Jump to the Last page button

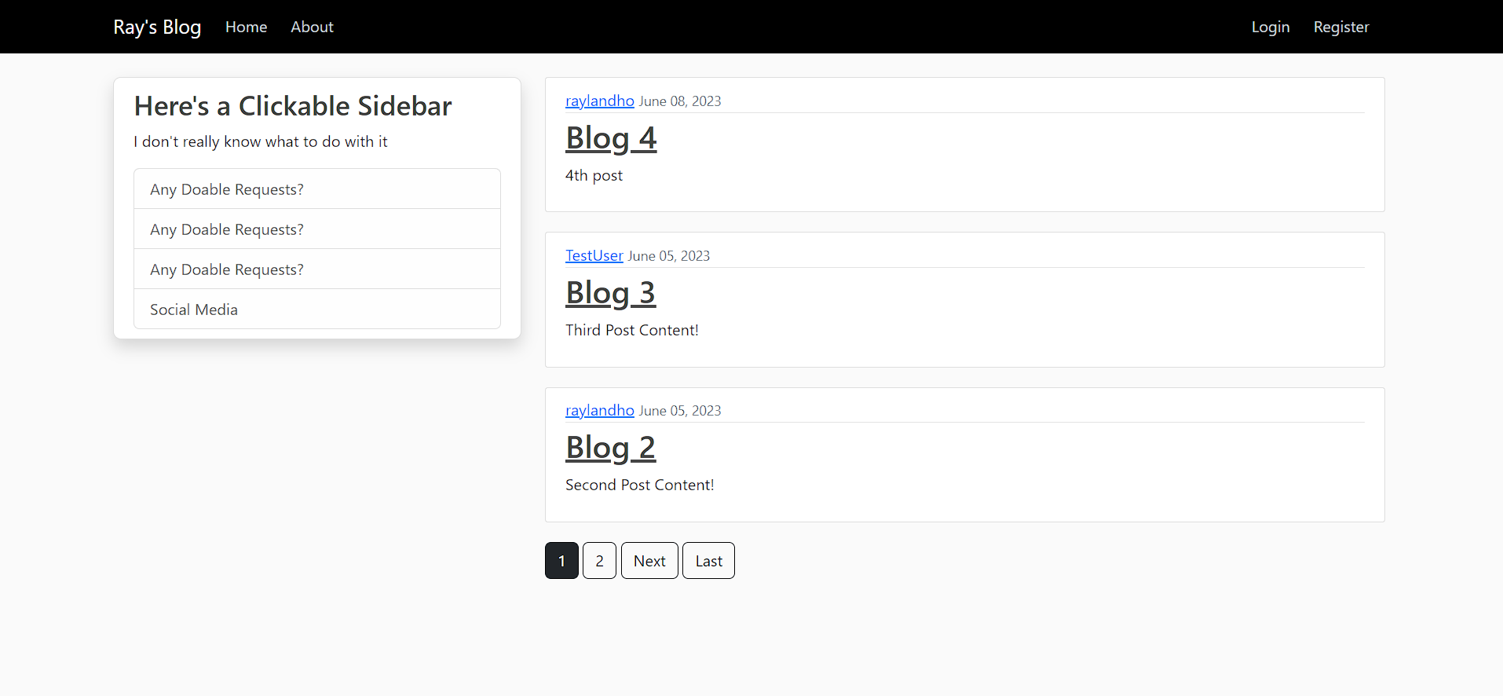pos(708,561)
